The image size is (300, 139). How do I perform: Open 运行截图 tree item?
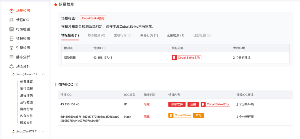26,102
